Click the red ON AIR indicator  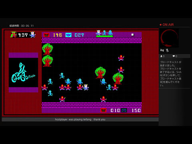click(167, 25)
